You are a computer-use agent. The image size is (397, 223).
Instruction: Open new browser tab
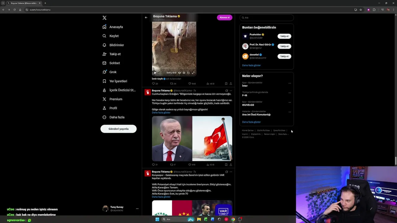pyautogui.click(x=45, y=3)
